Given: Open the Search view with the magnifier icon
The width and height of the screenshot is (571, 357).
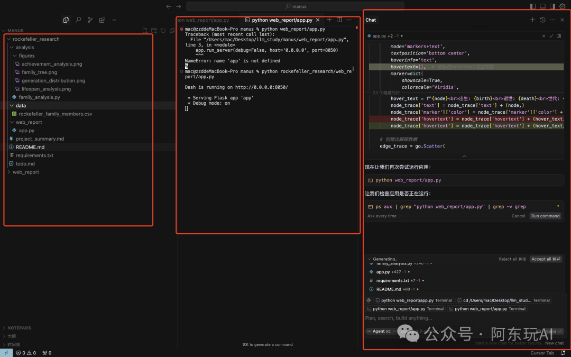Looking at the screenshot, I should pos(78,20).
